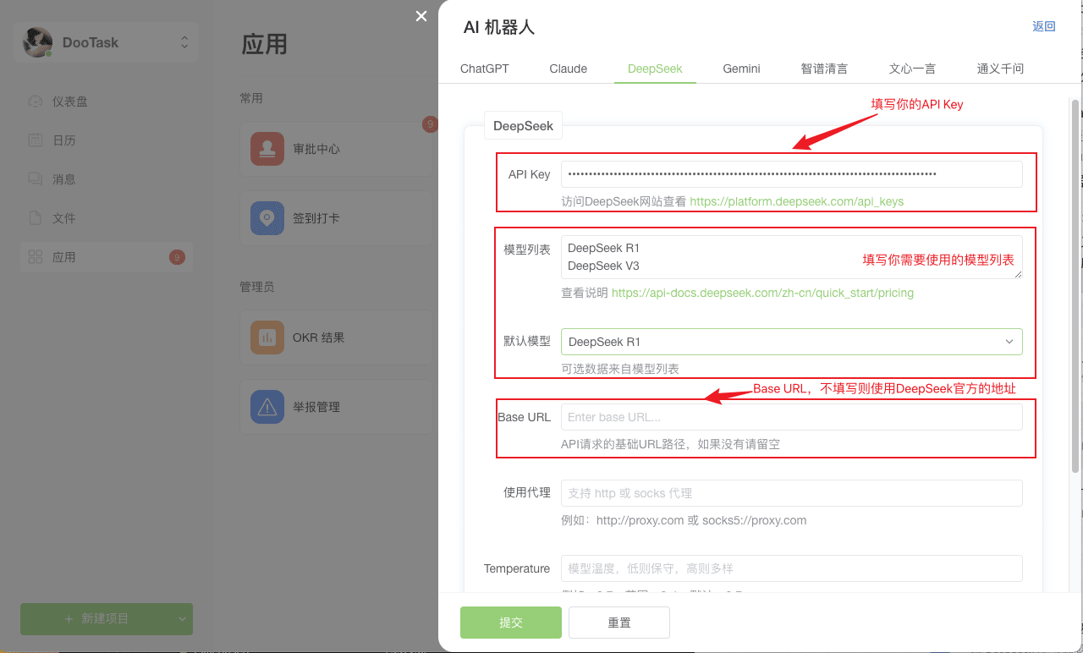The height and width of the screenshot is (653, 1083).
Task: Select the 应用 apps icon in sidebar
Action: point(35,257)
